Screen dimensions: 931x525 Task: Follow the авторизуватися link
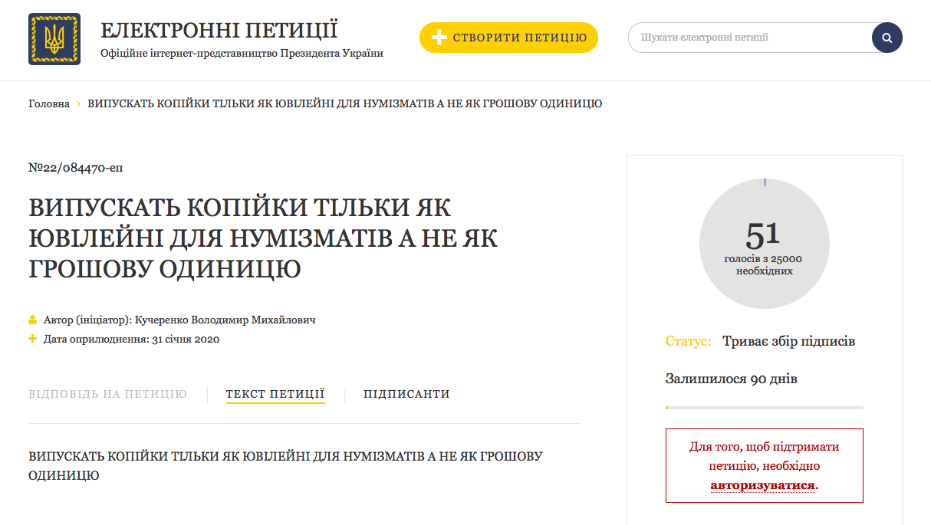coord(762,485)
